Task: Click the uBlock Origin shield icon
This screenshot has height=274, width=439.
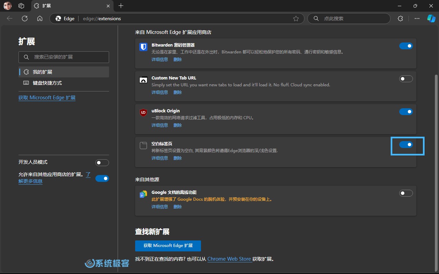Action: click(143, 112)
